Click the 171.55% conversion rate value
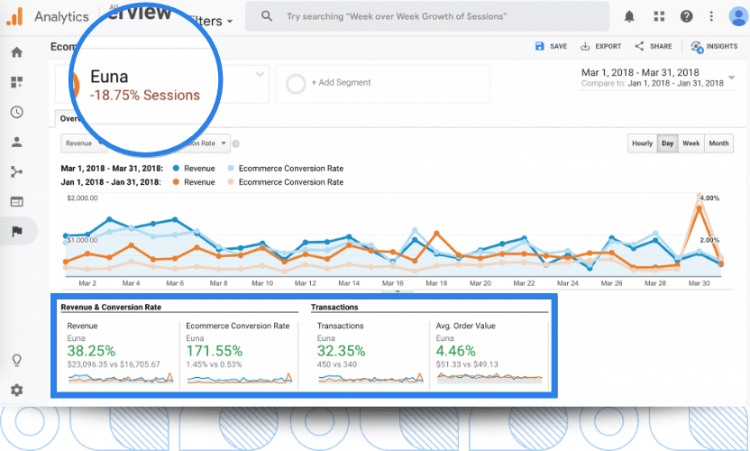The image size is (750, 451). [215, 351]
